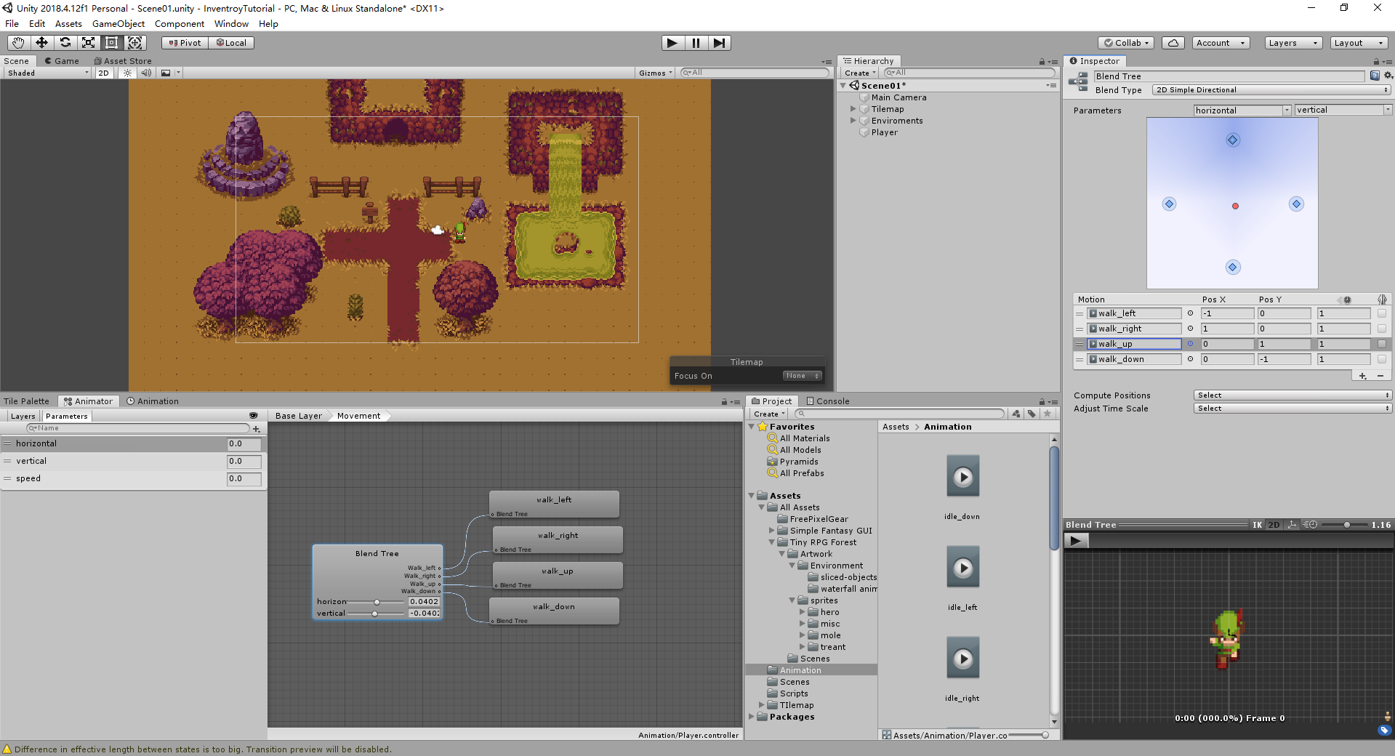Open the Blend Type dropdown showing 2D Simple Directional
Viewport: 1395px width, 756px height.
1269,89
